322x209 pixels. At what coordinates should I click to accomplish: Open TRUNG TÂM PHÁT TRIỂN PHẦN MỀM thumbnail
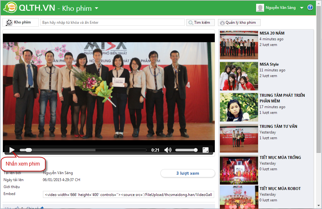tap(239, 107)
